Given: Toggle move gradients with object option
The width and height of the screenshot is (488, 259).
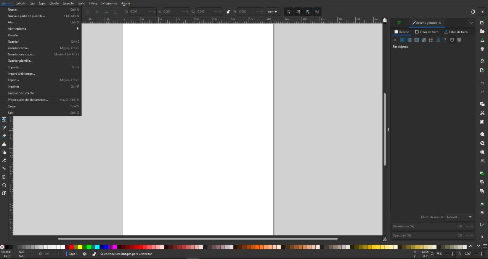Looking at the screenshot, I should [308, 11].
